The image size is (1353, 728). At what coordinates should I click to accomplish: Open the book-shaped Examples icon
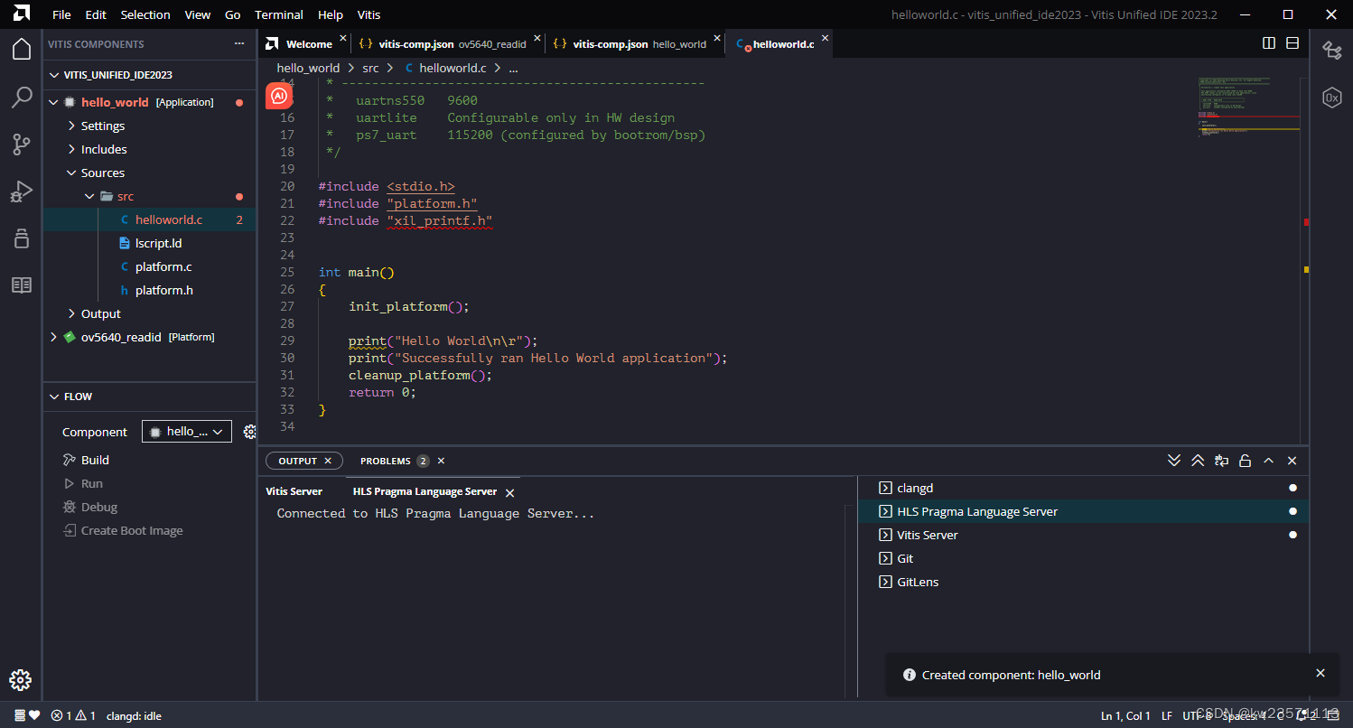click(x=22, y=285)
